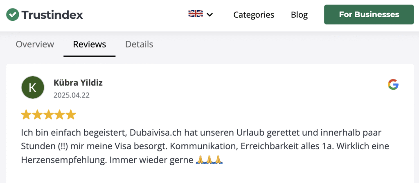The height and width of the screenshot is (183, 419).
Task: Click the second gold rating star
Action: click(38, 115)
